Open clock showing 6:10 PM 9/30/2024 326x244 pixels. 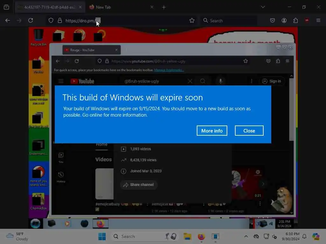tap(291, 236)
